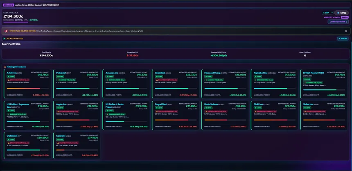Open the Cardano (ADA) holding card
The width and height of the screenshot is (352, 171).
pos(77,145)
